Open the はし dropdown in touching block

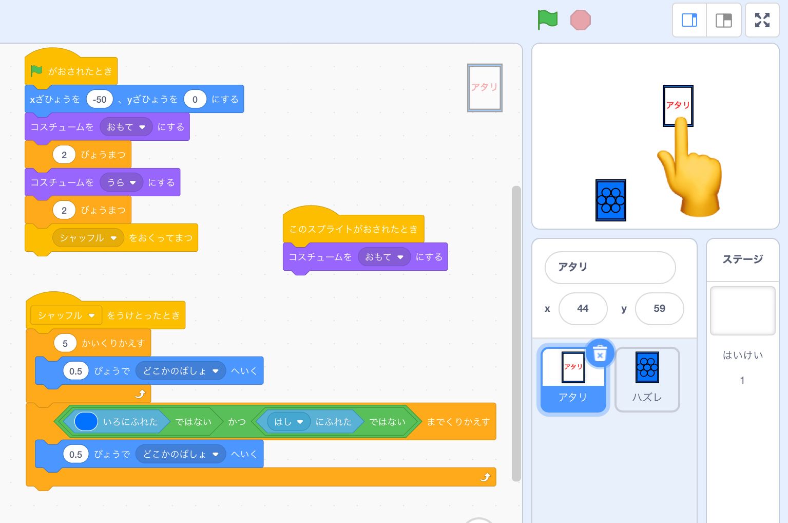(x=289, y=422)
